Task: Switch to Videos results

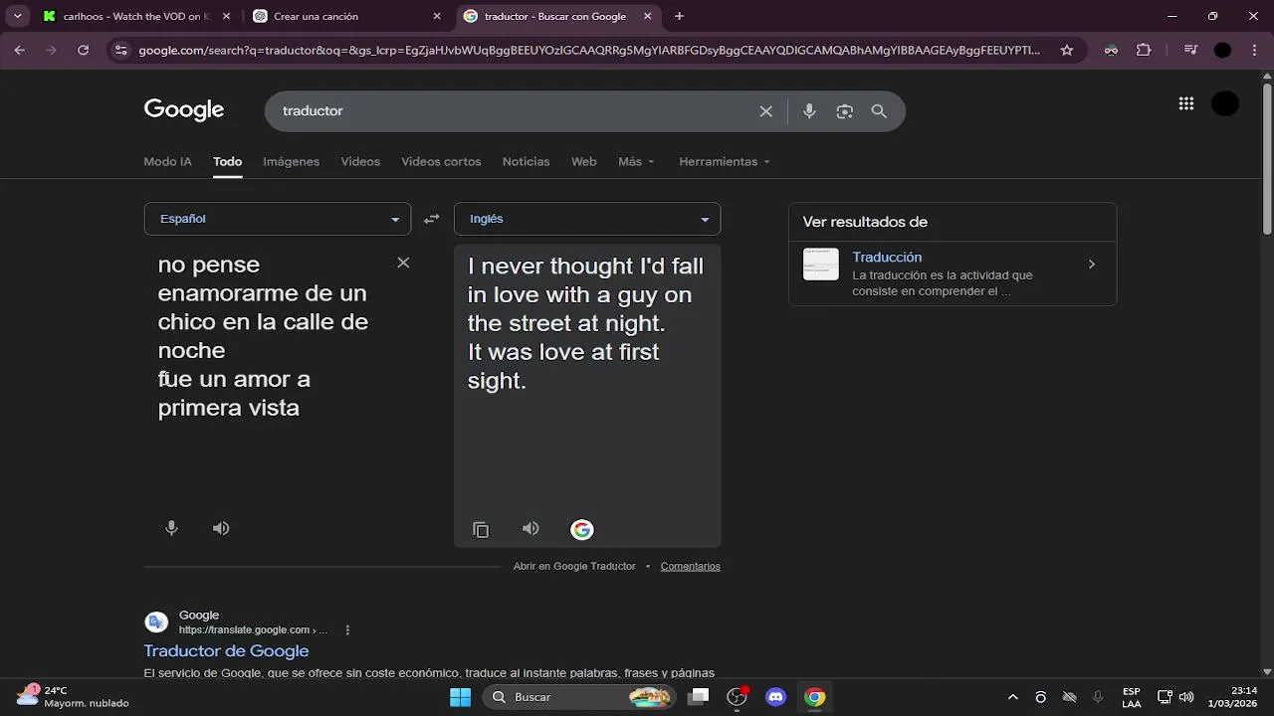Action: pos(360,161)
